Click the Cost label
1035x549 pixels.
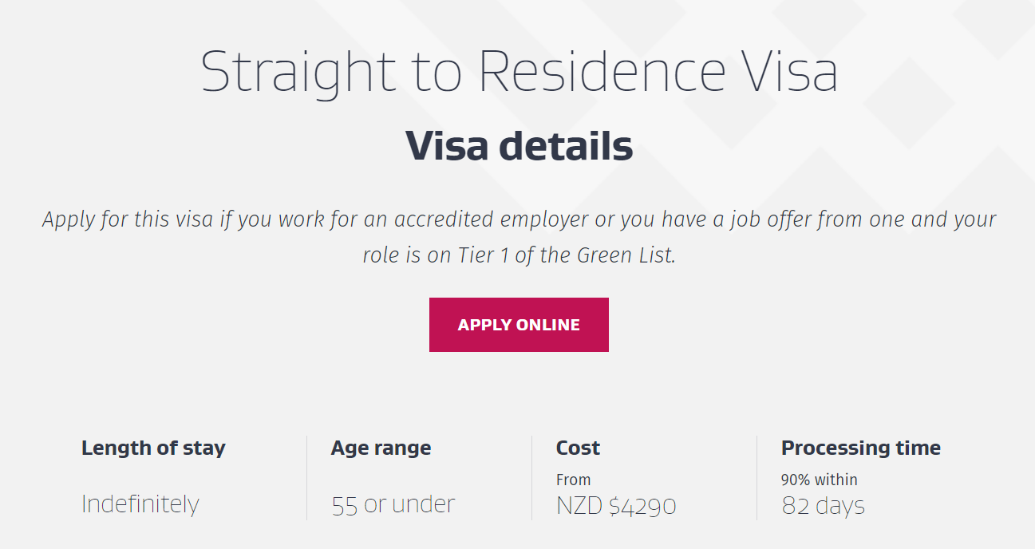[578, 448]
